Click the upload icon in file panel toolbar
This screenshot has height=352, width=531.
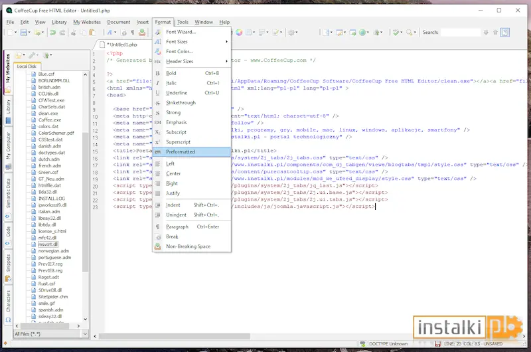[x=46, y=55]
